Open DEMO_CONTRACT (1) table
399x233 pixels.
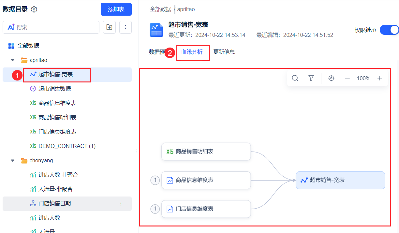pos(67,146)
